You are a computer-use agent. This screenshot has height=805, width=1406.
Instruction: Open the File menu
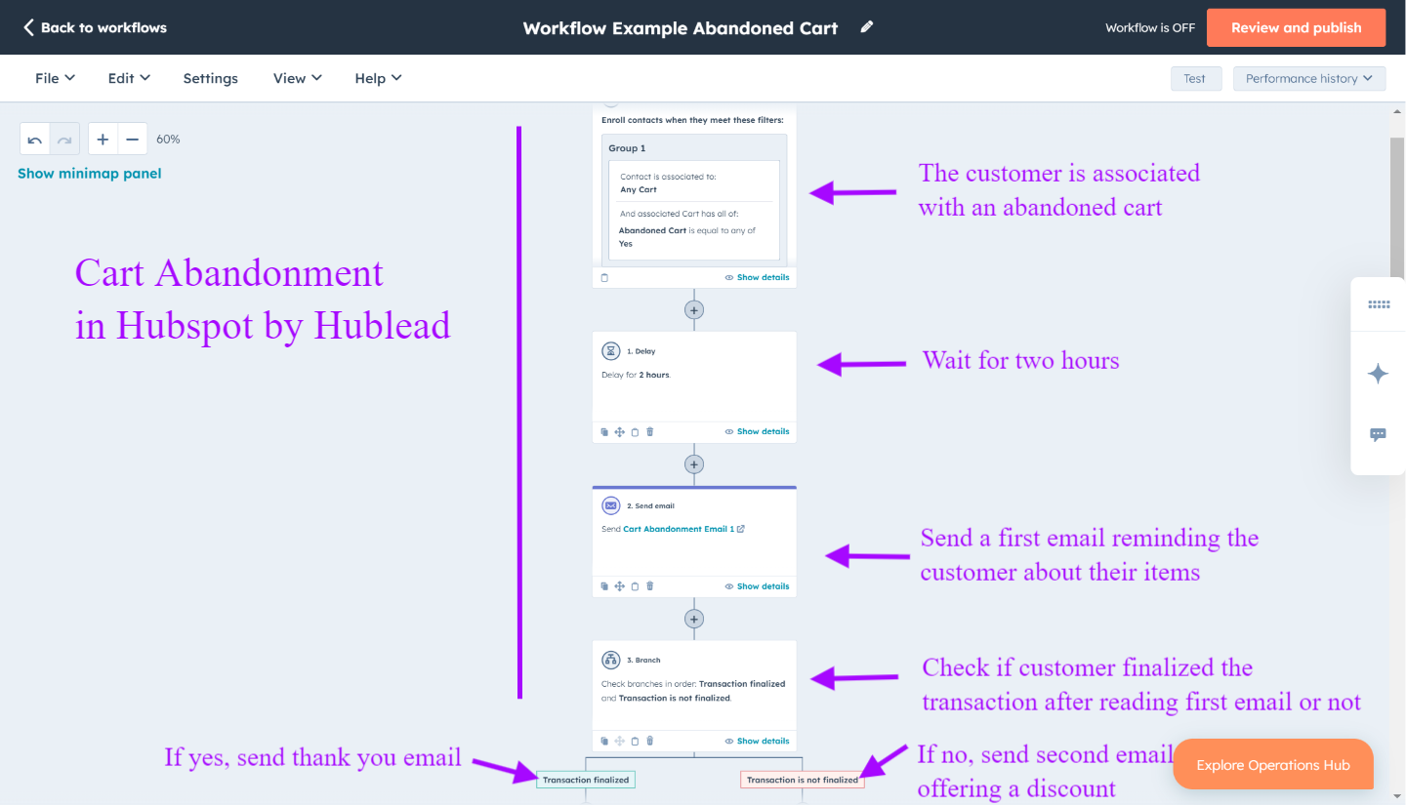[x=54, y=78]
